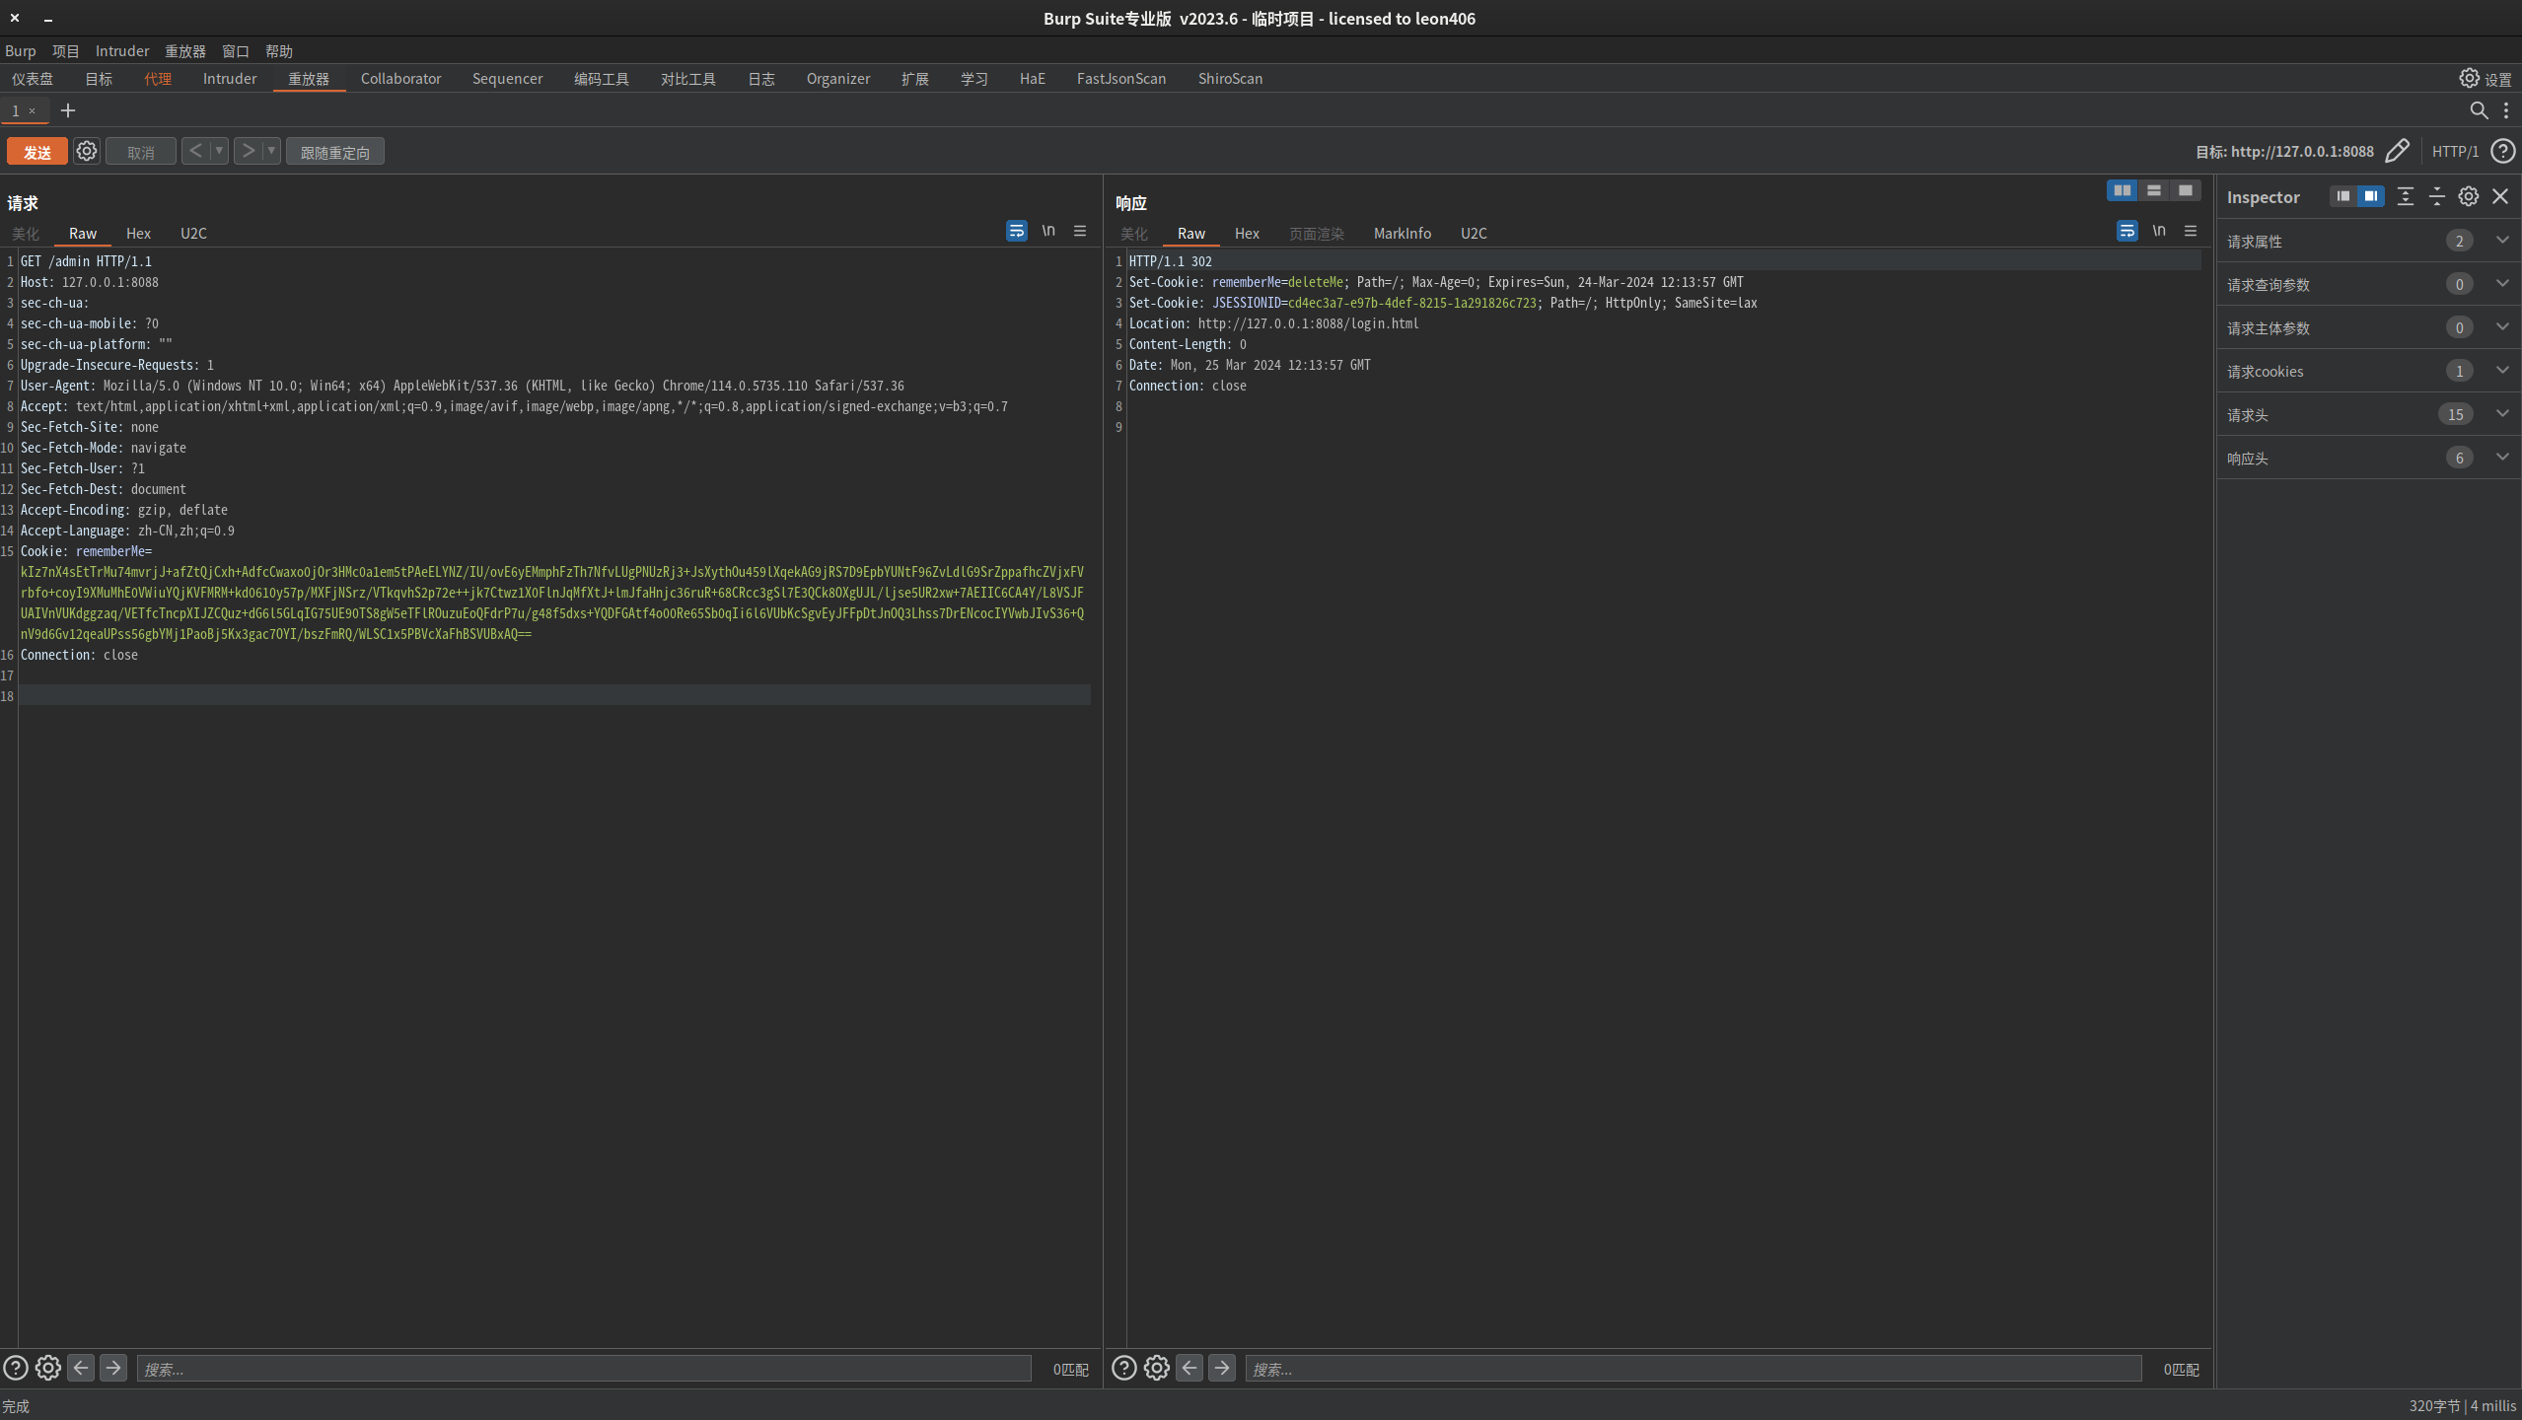
Task: Click the Location header login.html URL
Action: pos(1309,323)
